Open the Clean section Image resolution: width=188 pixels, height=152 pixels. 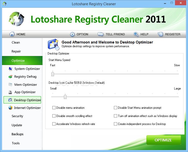[16, 42]
